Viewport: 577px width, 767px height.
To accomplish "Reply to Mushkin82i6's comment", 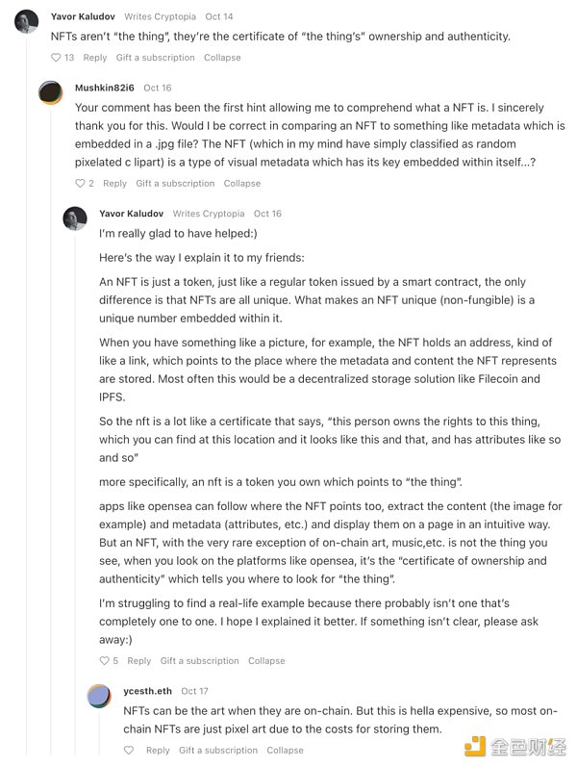I will pos(114,184).
